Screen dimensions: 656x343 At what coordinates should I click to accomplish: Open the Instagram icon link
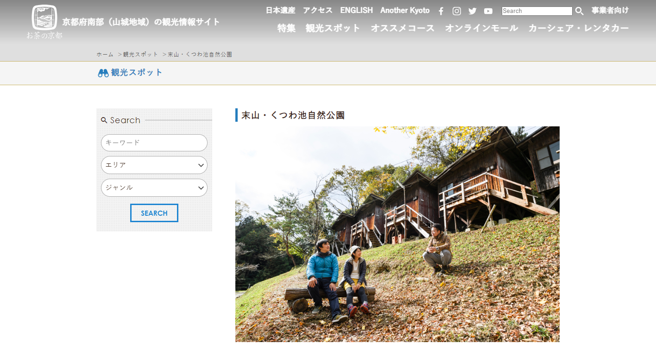pos(457,11)
